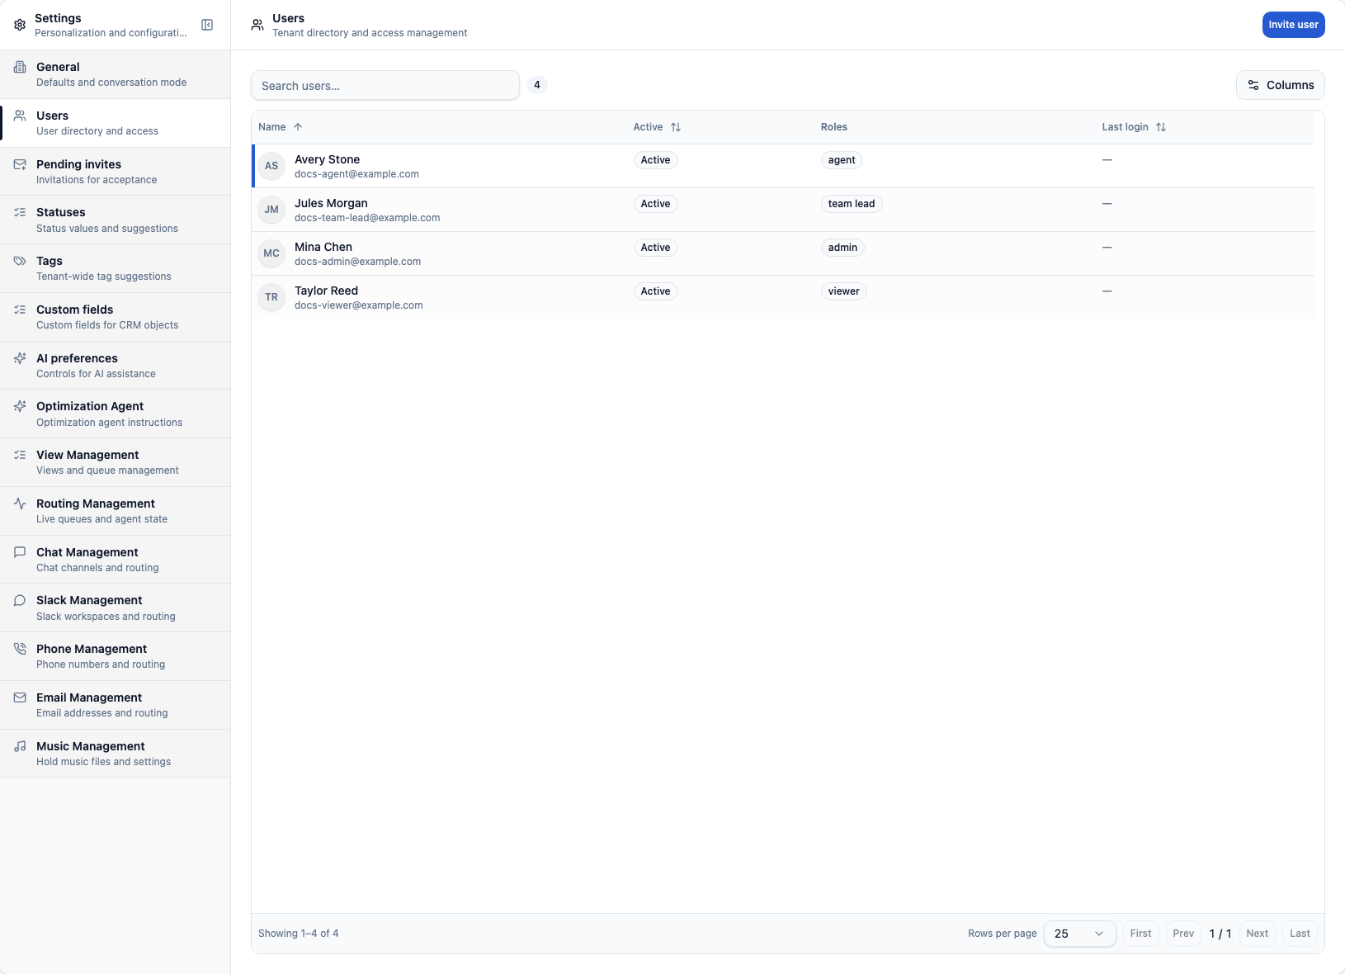Click the Last page button
The image size is (1345, 974).
(x=1300, y=934)
